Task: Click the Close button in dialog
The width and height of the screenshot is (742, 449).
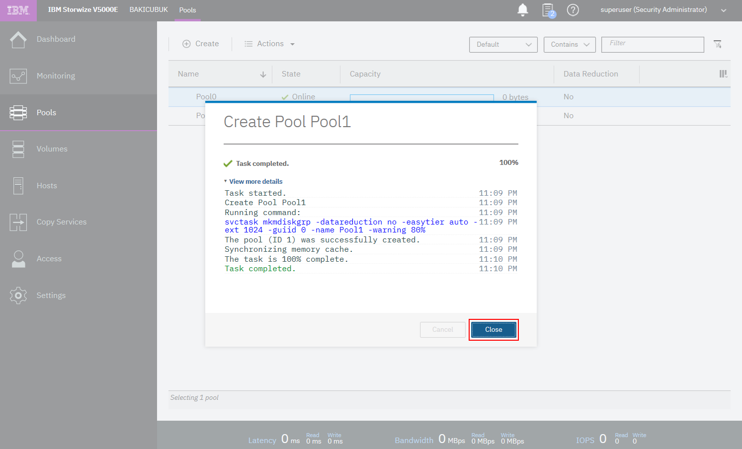Action: (494, 330)
